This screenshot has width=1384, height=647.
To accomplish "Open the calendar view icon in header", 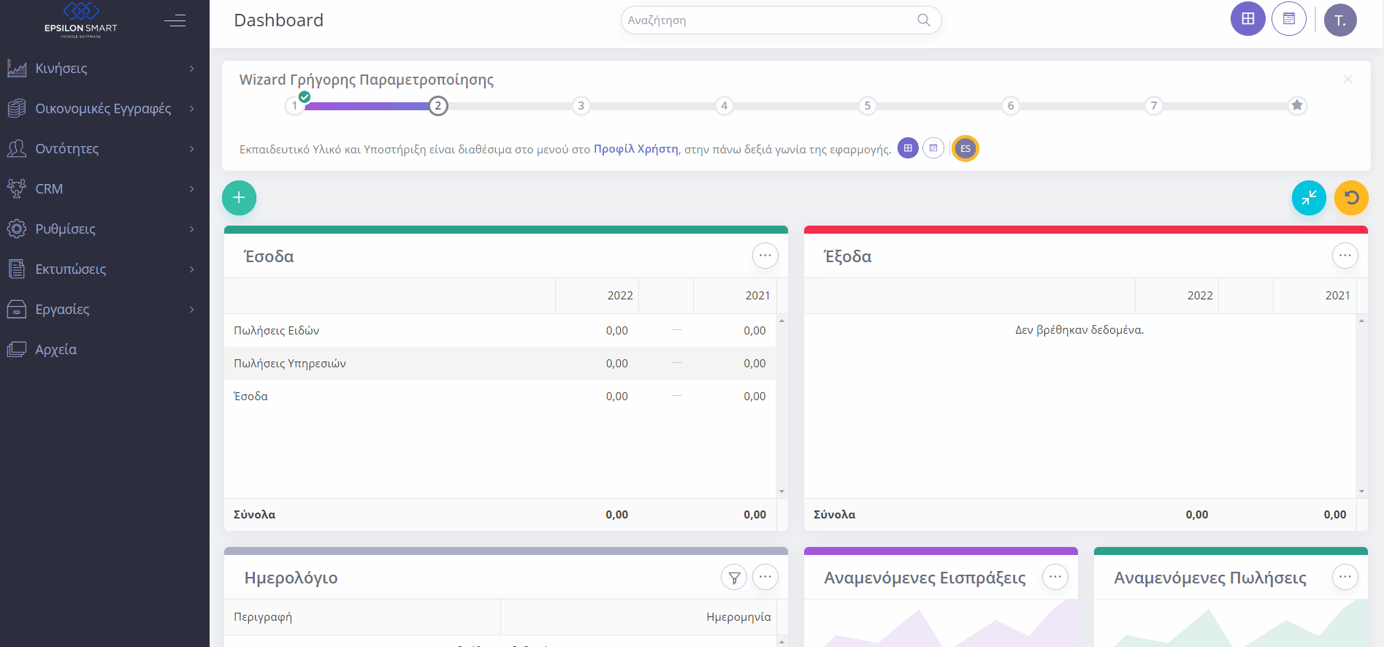I will (x=1288, y=19).
